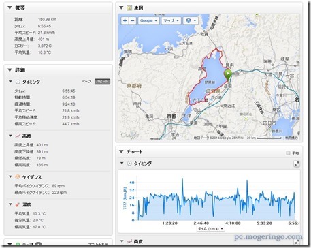
Task: Click the 150.98 km distance value
Action: (x=47, y=20)
